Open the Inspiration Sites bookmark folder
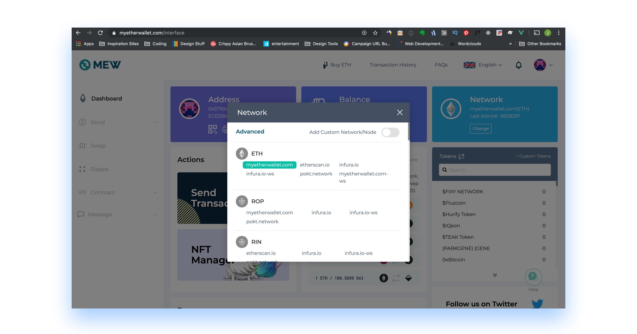This screenshot has height=334, width=637. 119,44
